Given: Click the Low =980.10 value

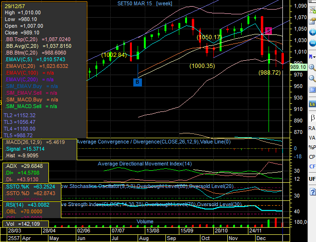Looking at the screenshot, I should [x=21, y=19].
